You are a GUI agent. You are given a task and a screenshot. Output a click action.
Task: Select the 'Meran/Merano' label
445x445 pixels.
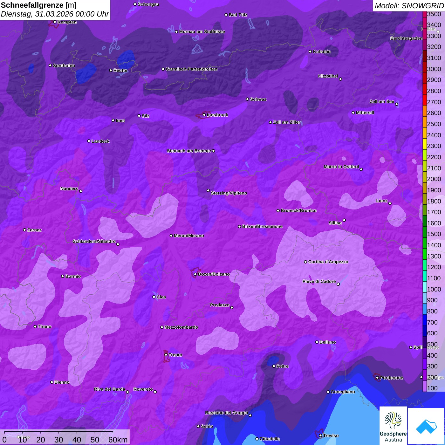(x=189, y=236)
